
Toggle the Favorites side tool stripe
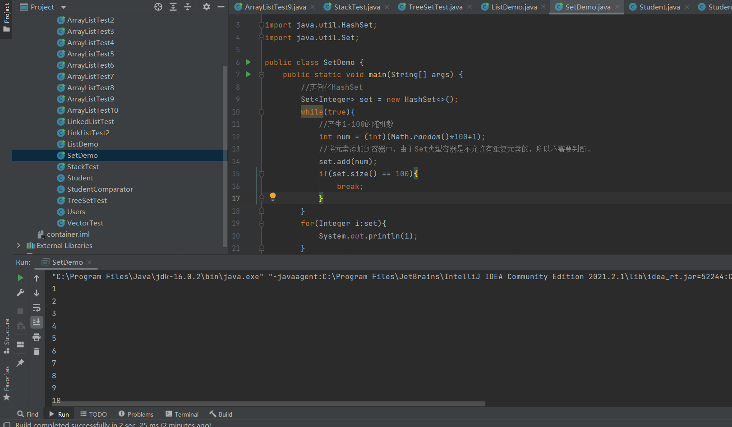point(6,383)
